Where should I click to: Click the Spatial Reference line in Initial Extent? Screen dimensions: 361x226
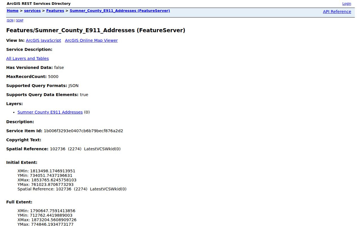(72, 189)
